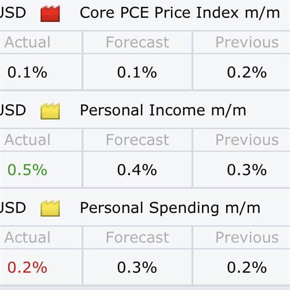This screenshot has height=290, width=290.
Task: Click Personal Spending previous value 0.2%
Action: (247, 267)
